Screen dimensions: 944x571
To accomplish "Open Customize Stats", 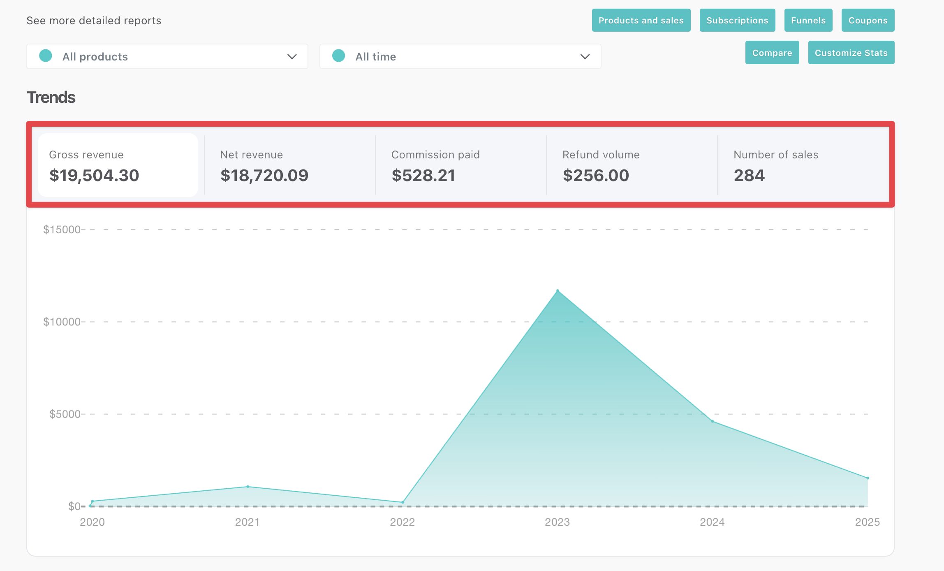I will 851,53.
